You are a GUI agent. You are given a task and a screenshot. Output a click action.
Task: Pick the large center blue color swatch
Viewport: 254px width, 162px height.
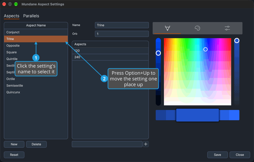[x=198, y=115]
